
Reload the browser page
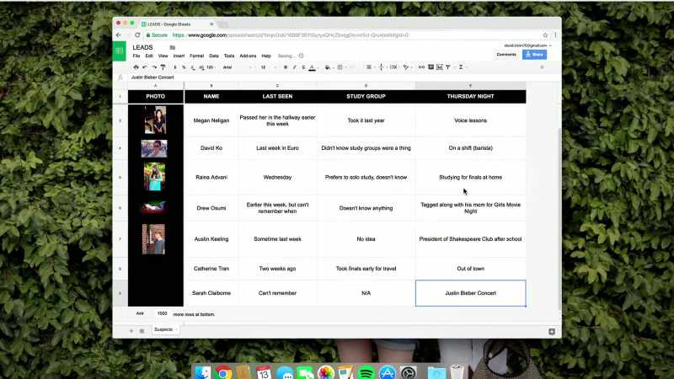(137, 35)
